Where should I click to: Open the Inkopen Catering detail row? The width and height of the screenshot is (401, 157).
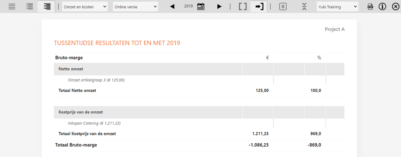[94, 123]
